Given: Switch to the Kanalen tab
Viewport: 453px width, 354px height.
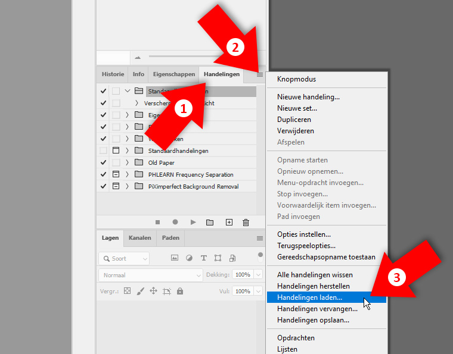Looking at the screenshot, I should point(140,238).
